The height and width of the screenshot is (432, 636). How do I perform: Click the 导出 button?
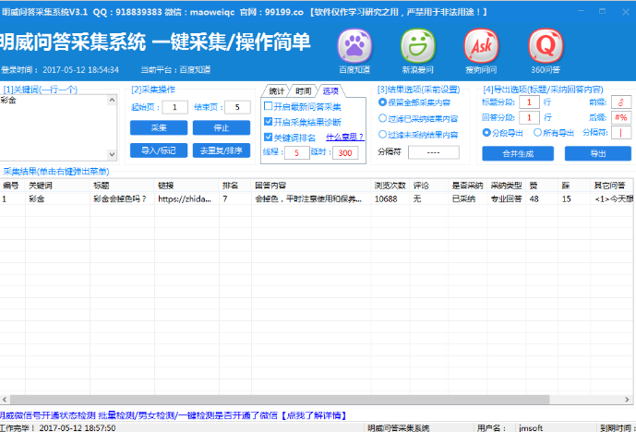click(x=598, y=154)
